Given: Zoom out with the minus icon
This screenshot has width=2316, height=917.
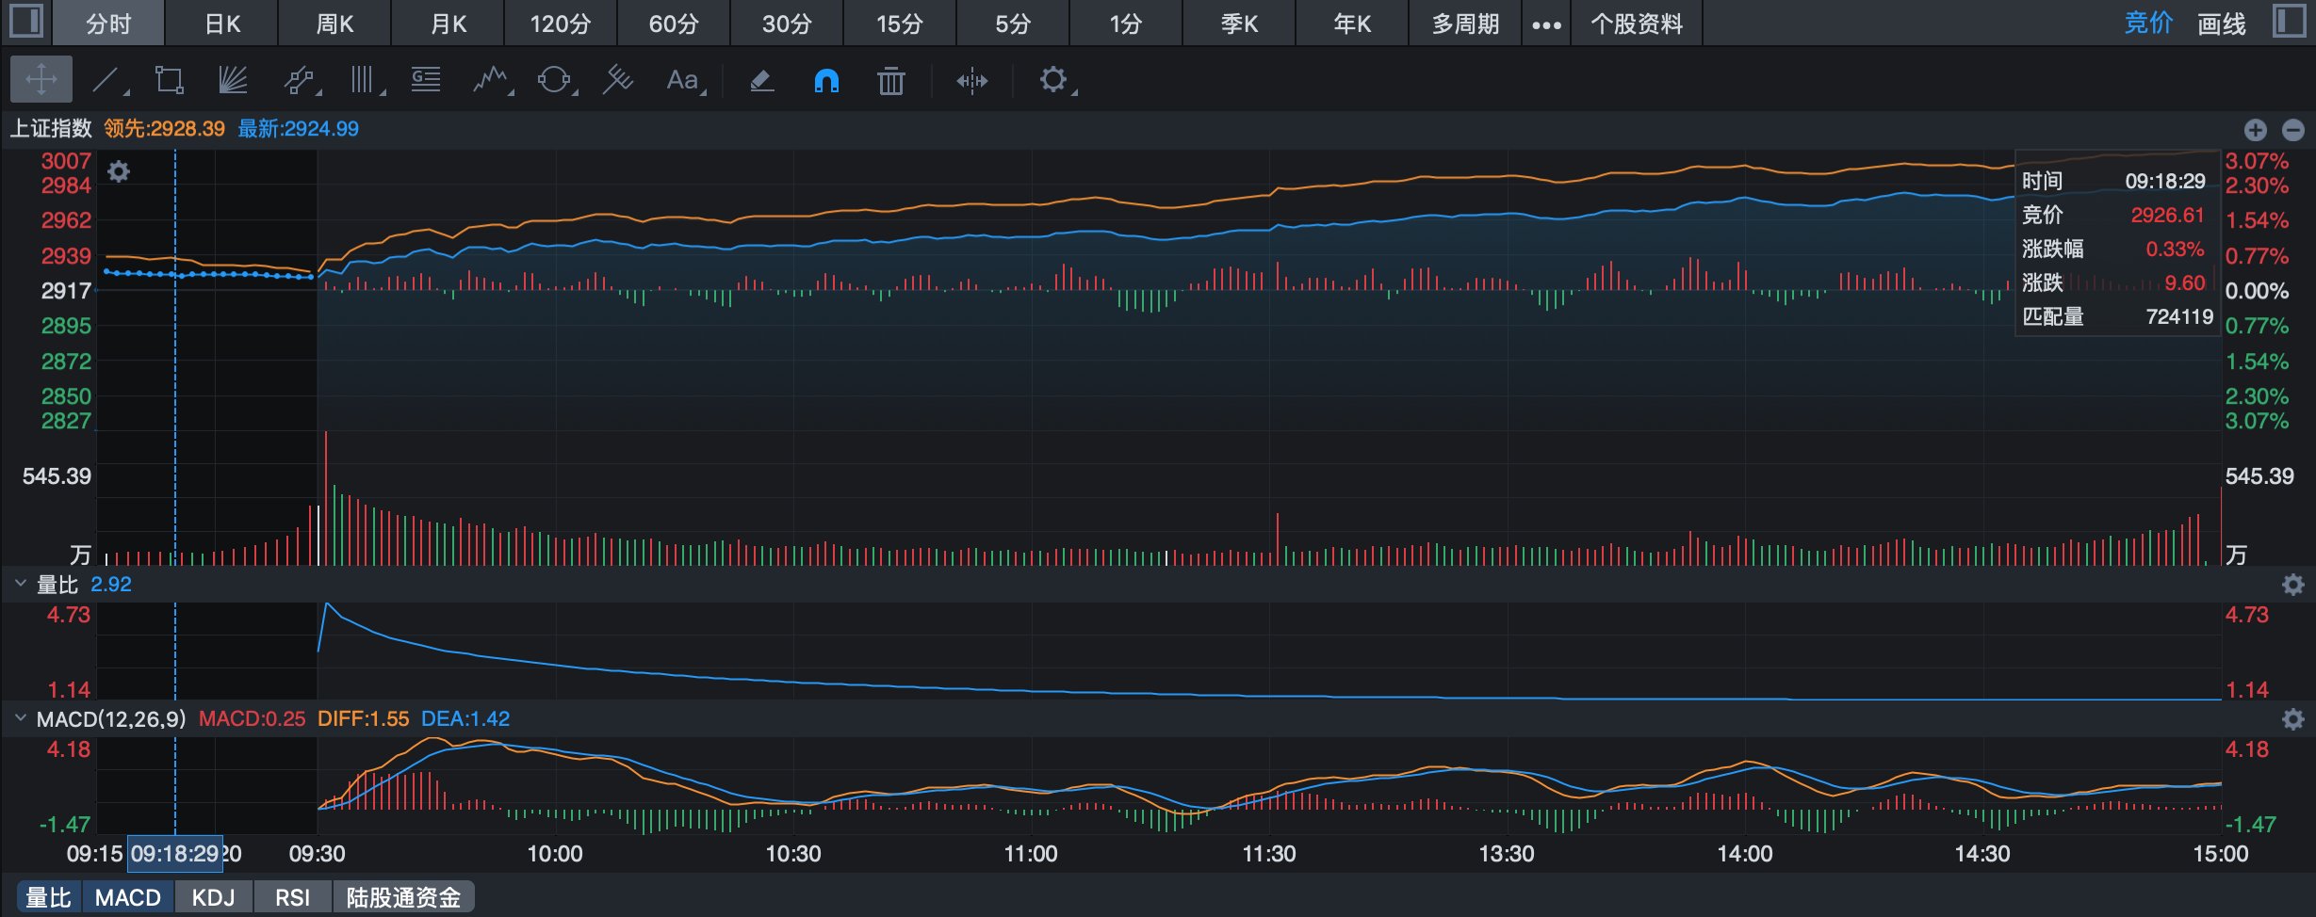Looking at the screenshot, I should tap(2293, 130).
